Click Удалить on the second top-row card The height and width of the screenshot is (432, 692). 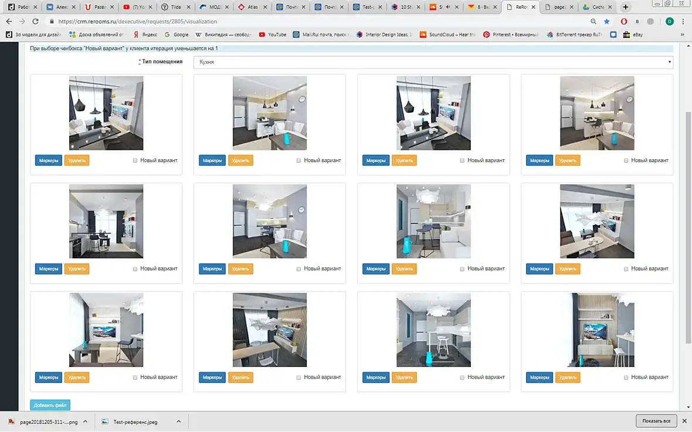pos(240,160)
